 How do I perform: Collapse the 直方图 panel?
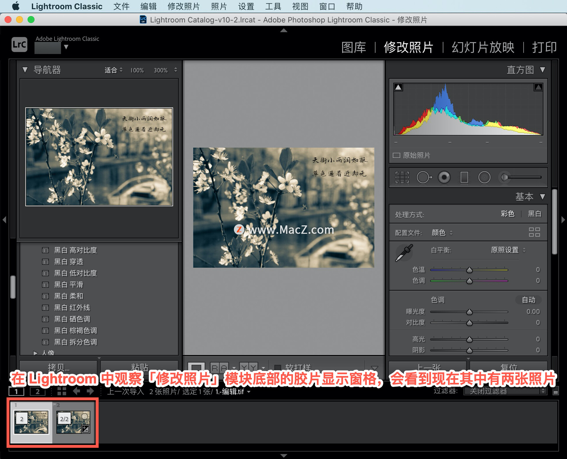pos(542,70)
